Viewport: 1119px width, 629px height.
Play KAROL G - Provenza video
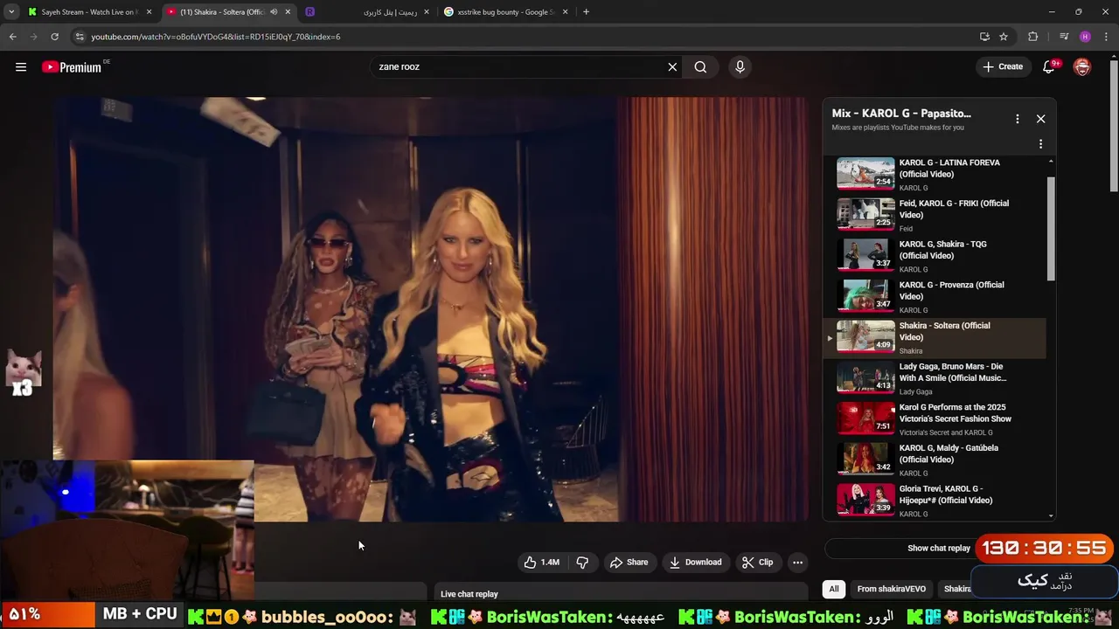[x=935, y=297]
